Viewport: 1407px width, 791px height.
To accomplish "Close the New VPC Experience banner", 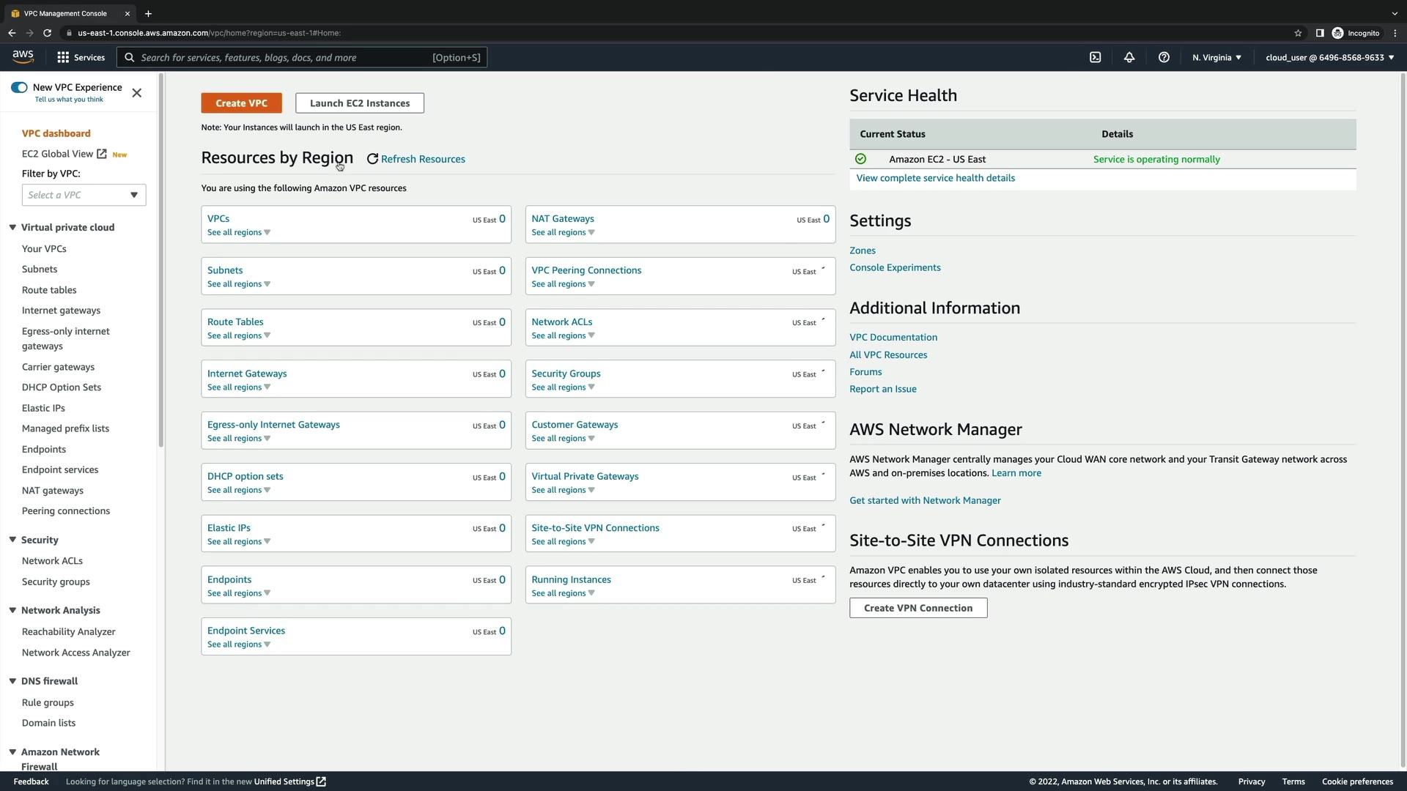I will pyautogui.click(x=137, y=93).
